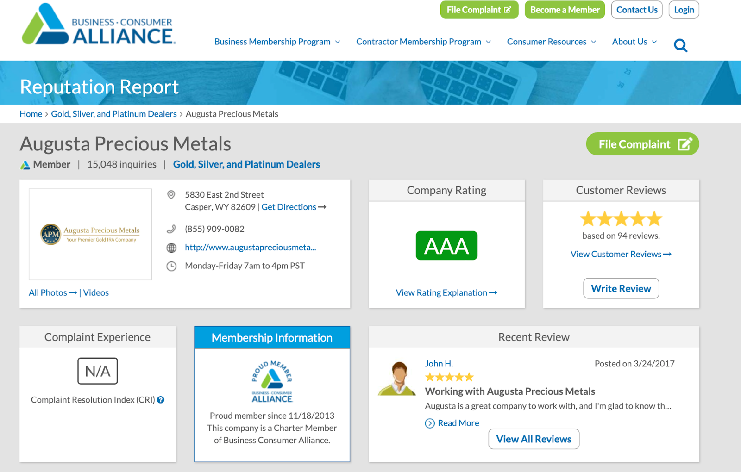
Task: Click 'Posted on 3/24/2017' date
Action: tap(634, 364)
